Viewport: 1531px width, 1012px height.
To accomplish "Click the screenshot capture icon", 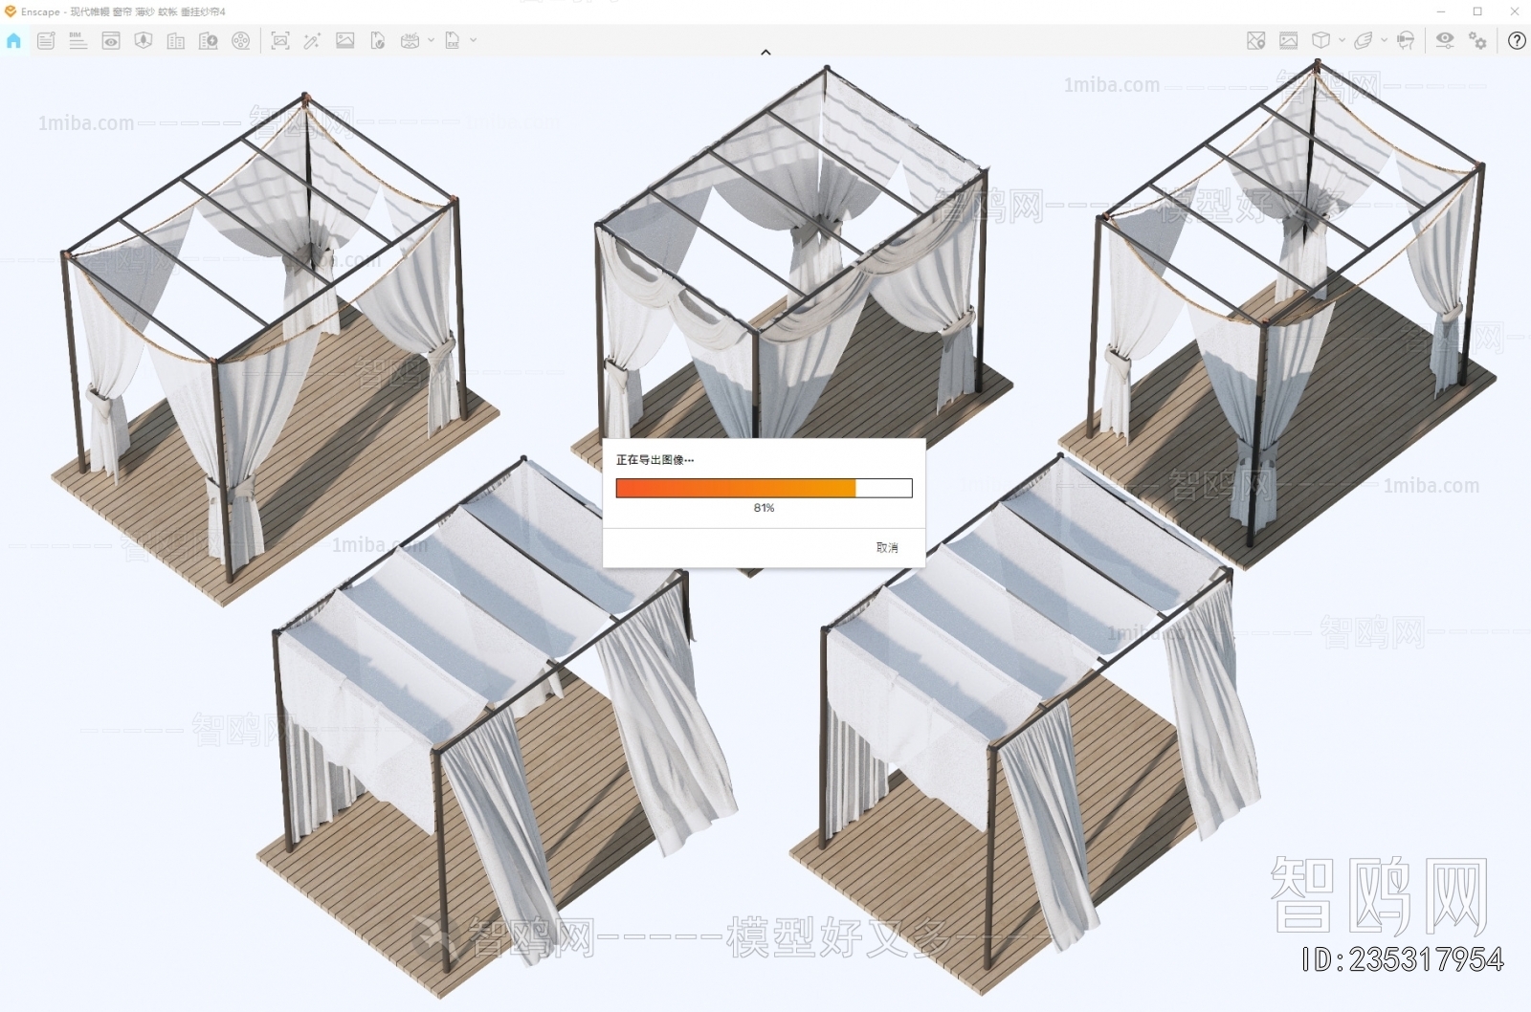I will (x=280, y=41).
